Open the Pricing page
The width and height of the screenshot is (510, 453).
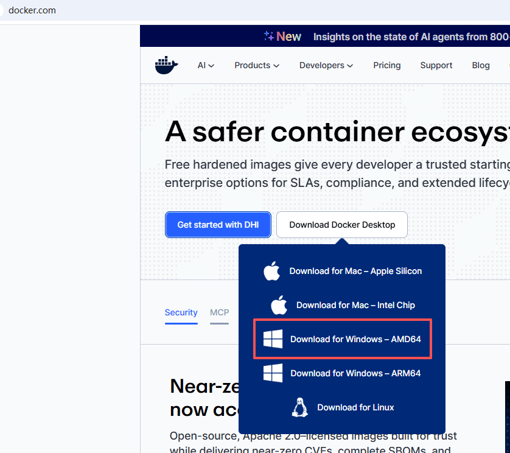coord(386,65)
